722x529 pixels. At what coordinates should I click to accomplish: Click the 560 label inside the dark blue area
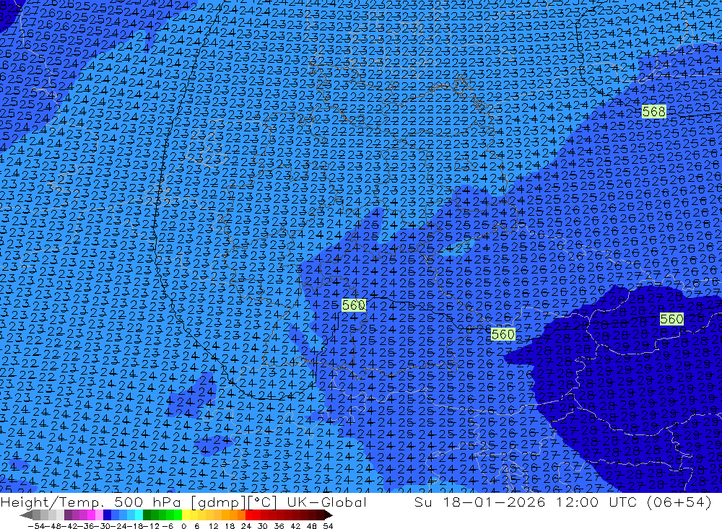point(671,319)
